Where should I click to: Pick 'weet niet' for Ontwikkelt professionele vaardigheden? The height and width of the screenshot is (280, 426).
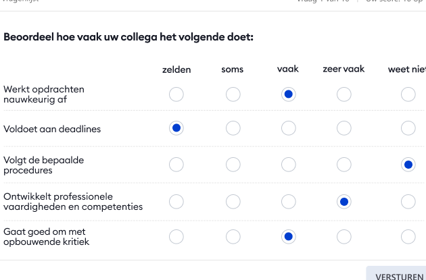(x=408, y=202)
